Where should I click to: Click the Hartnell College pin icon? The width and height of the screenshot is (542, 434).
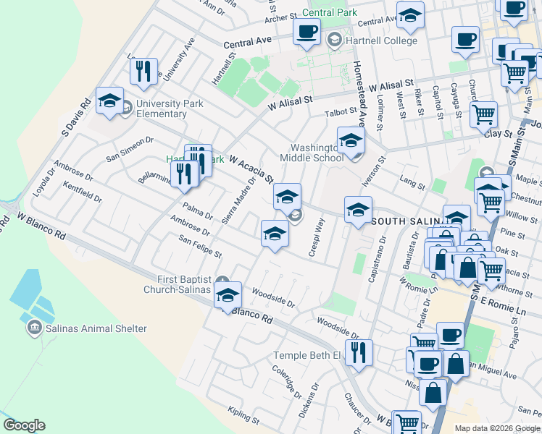334,41
